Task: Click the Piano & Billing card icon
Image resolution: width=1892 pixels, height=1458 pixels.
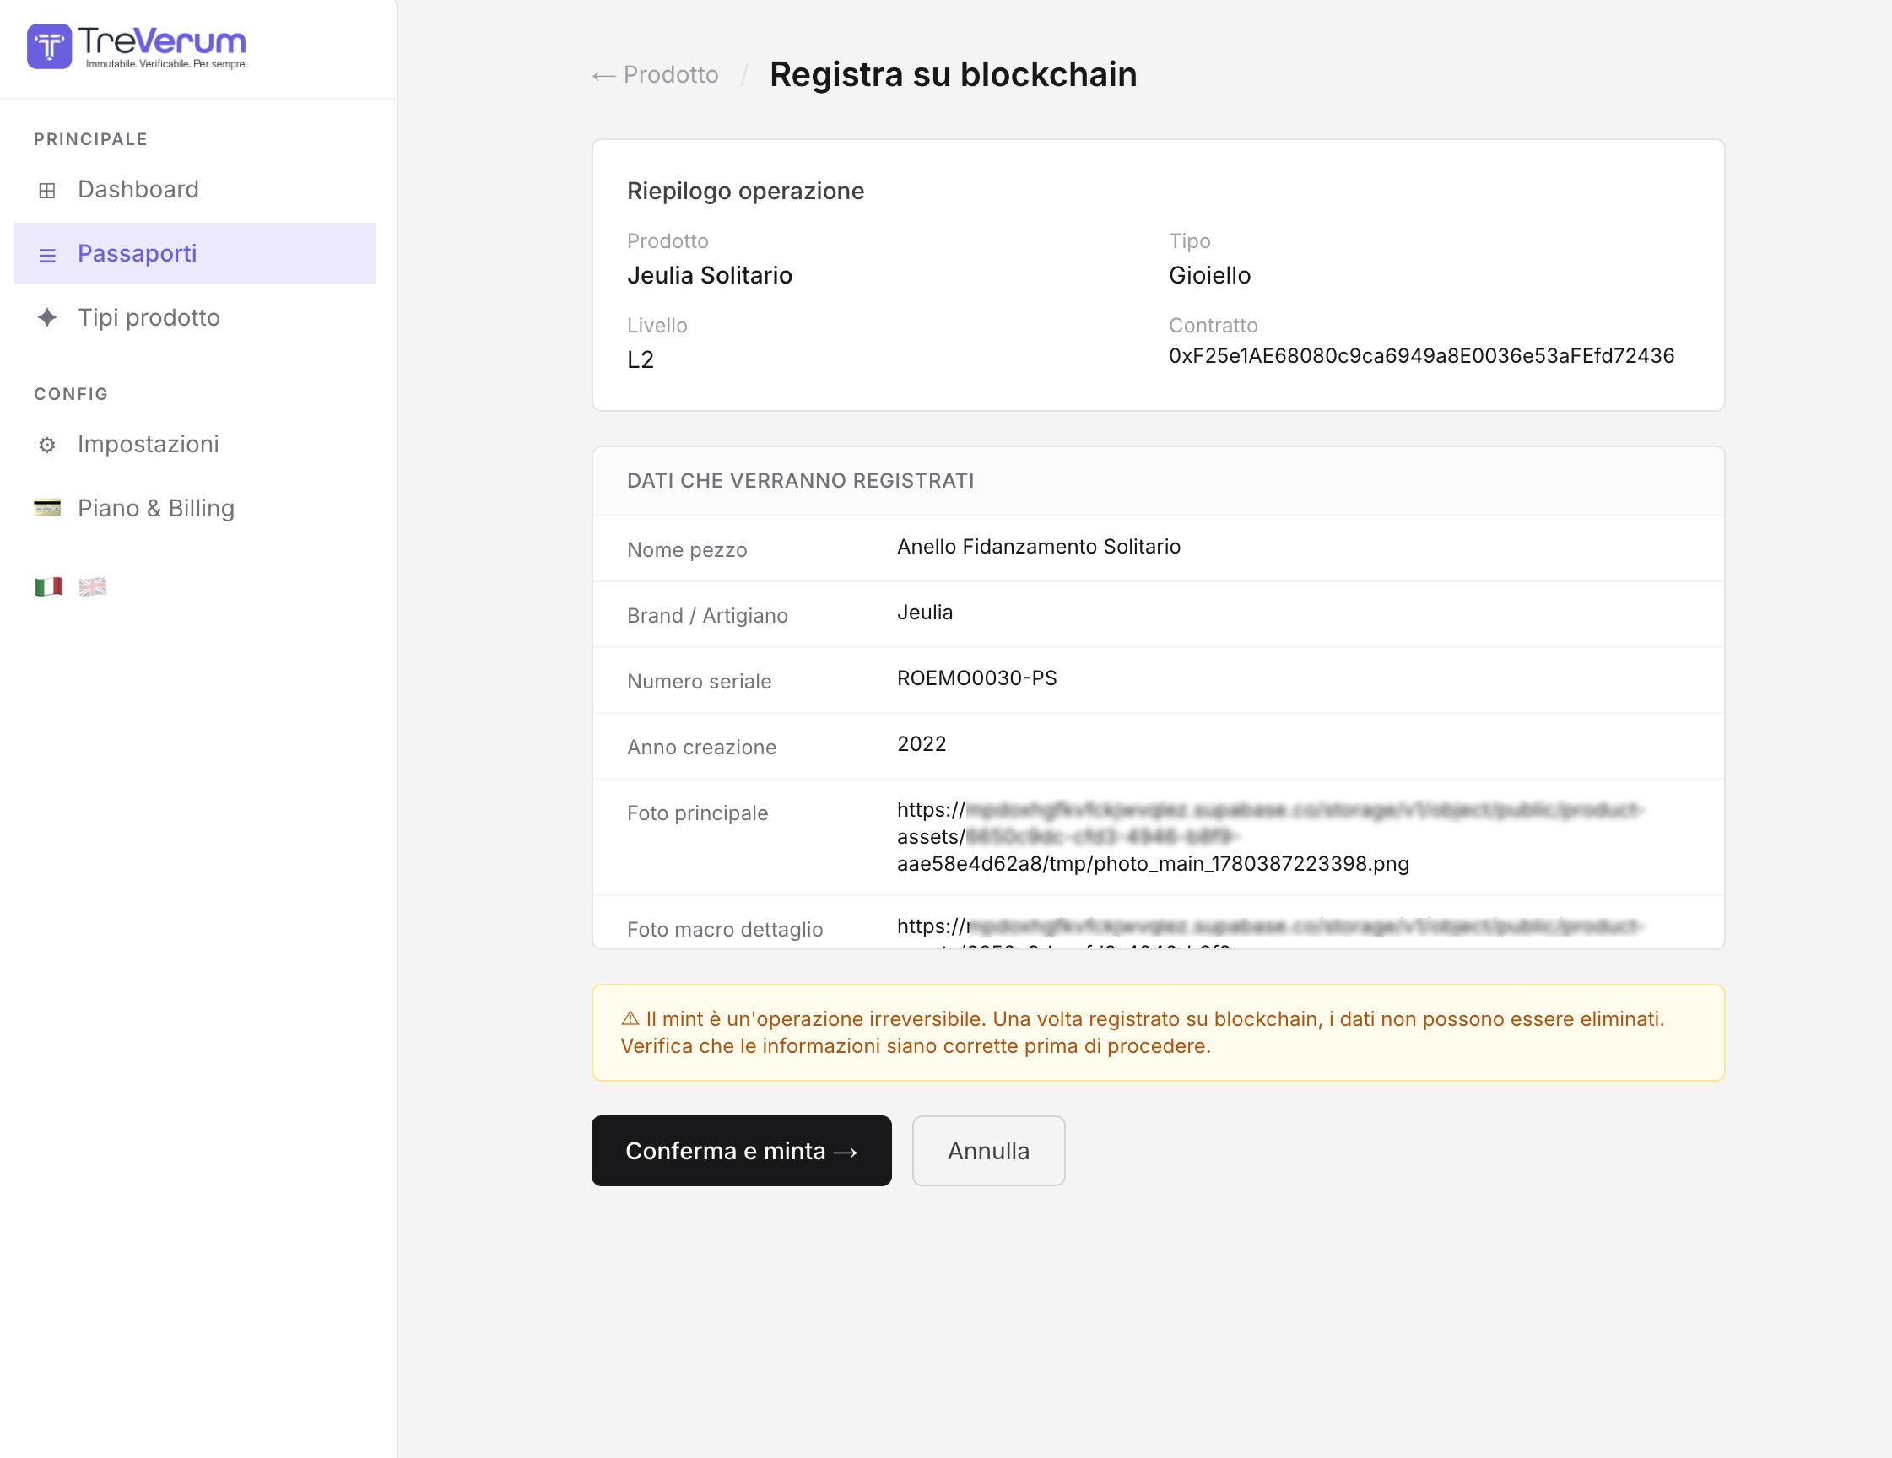Action: pyautogui.click(x=47, y=509)
